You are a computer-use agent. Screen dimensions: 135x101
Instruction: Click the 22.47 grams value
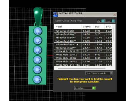(x=86, y=48)
